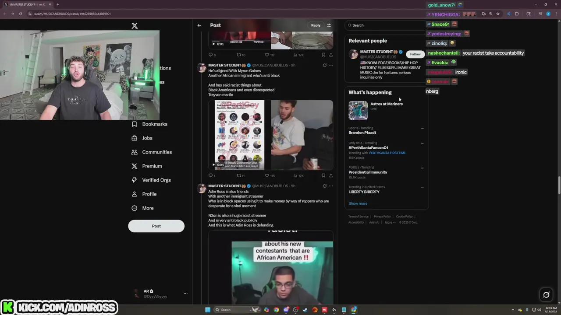
Task: Open Grok icon on Myron Gaines tweet
Action: pyautogui.click(x=324, y=65)
